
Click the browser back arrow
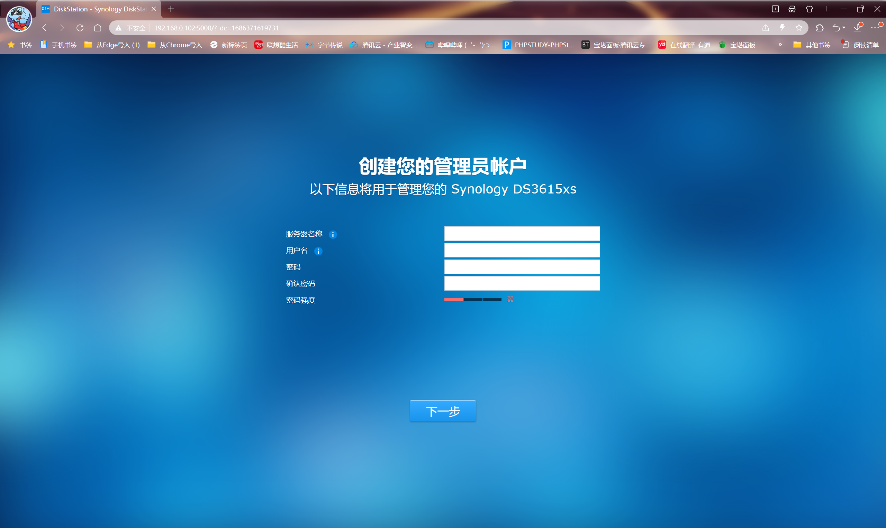pos(45,28)
